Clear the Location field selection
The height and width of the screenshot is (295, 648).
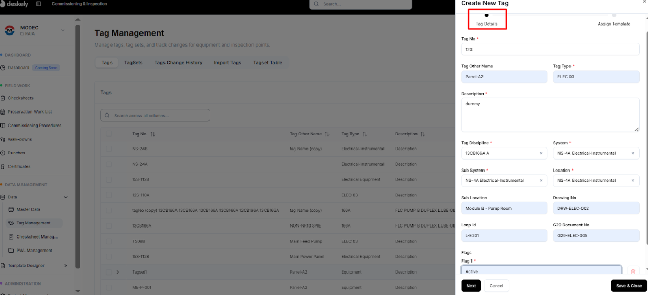pyautogui.click(x=633, y=180)
